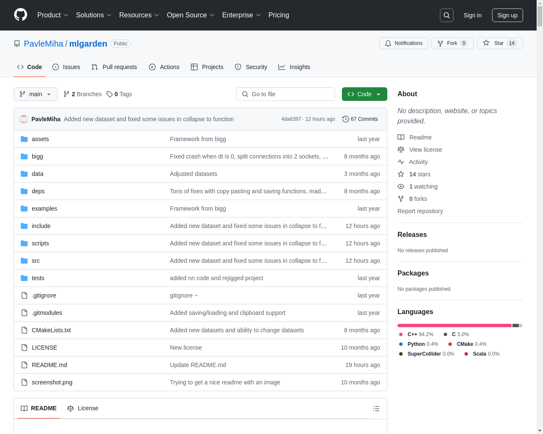The image size is (543, 434).
Task: Select the README tab below files
Action: (39, 408)
